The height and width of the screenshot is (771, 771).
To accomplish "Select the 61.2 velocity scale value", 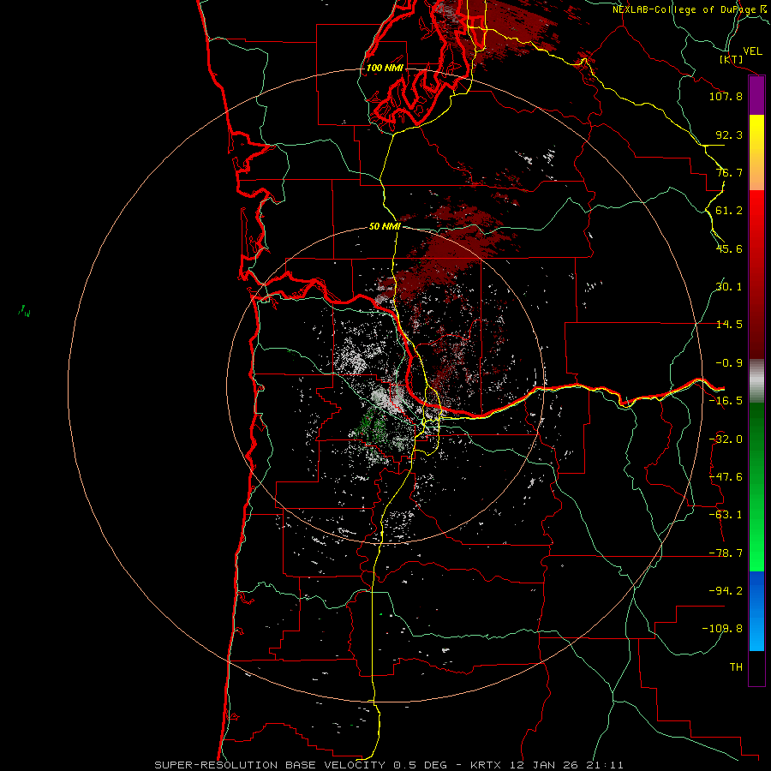I will 729,211.
